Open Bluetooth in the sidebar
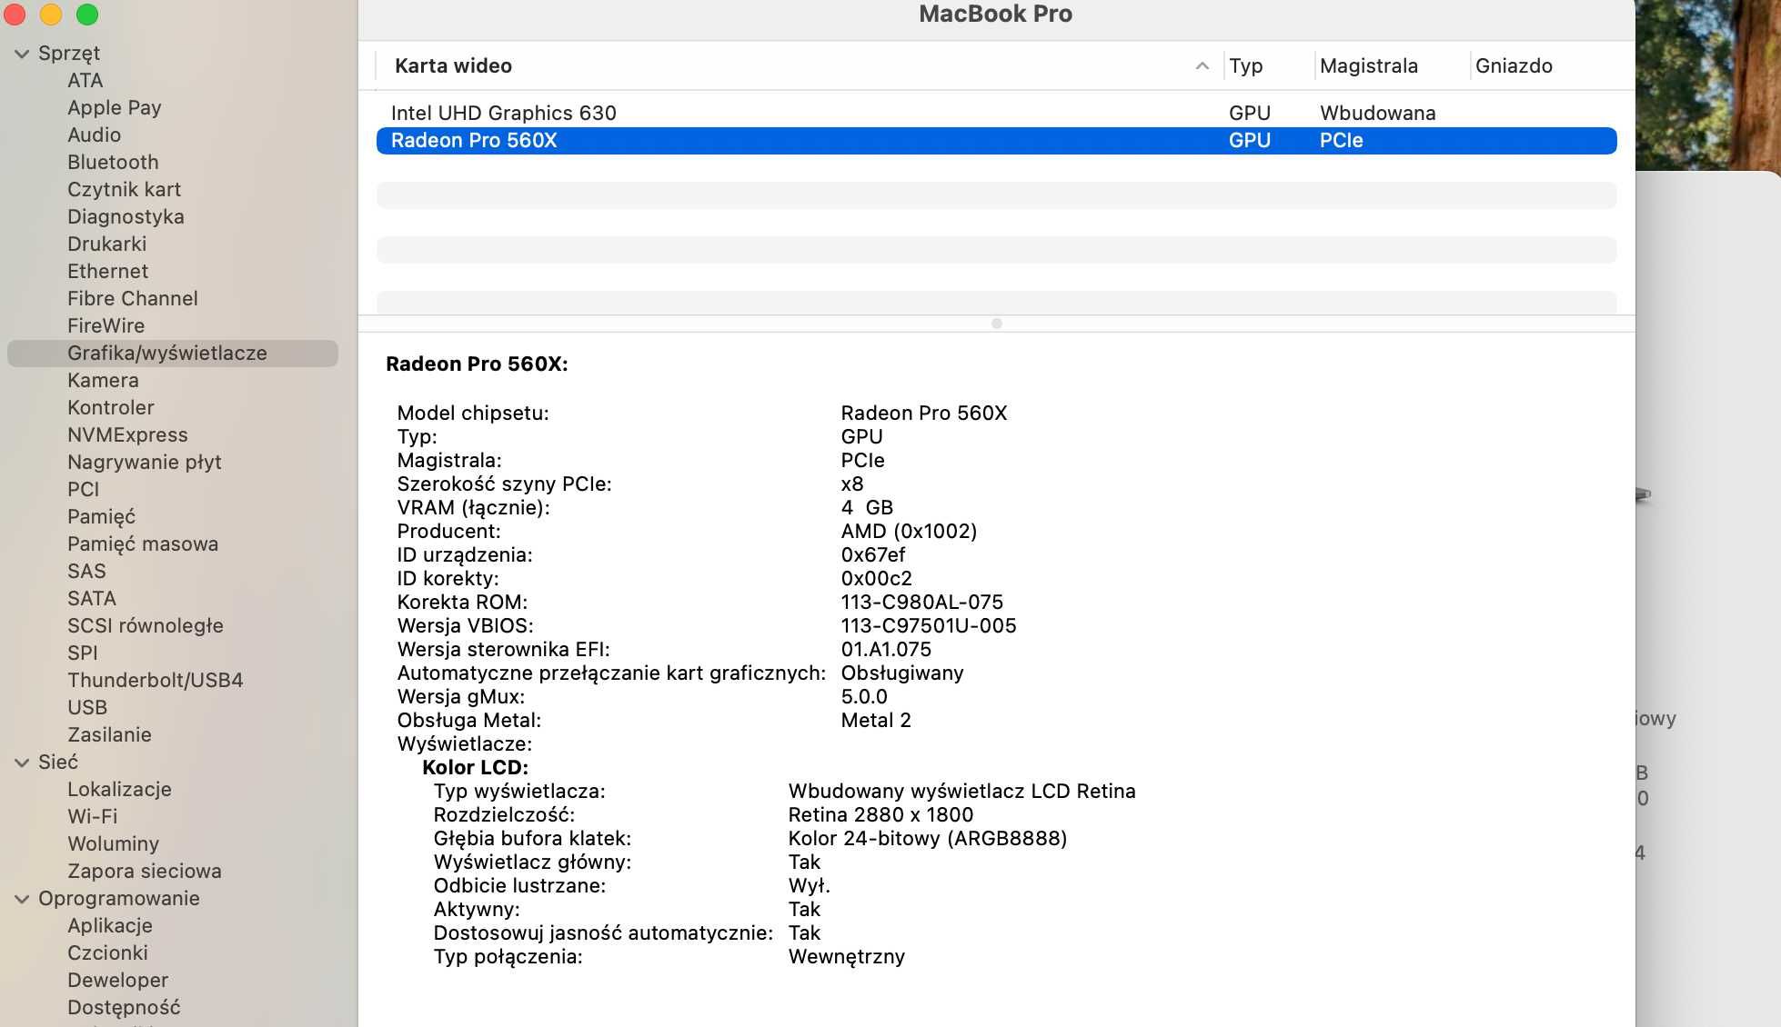Viewport: 1781px width, 1027px height. click(x=113, y=162)
